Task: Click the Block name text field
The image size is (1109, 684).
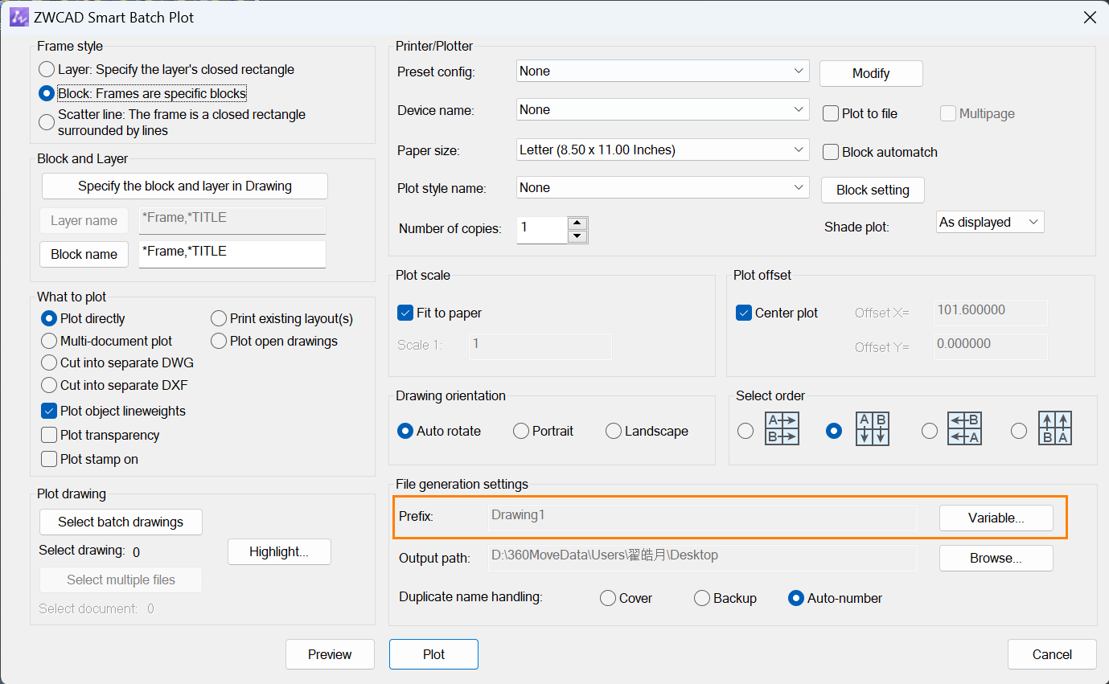Action: point(232,254)
